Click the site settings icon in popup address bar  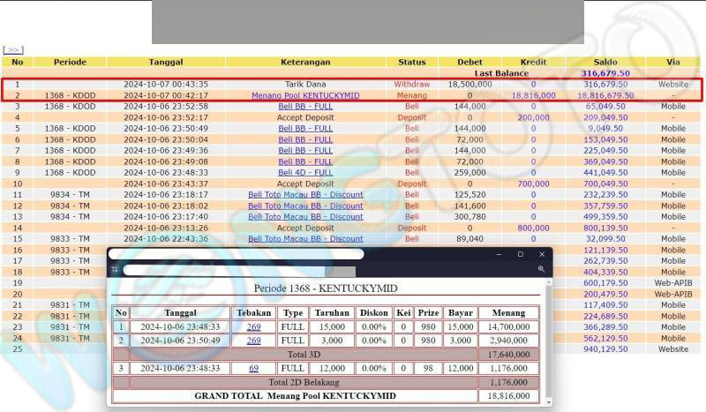tap(115, 269)
